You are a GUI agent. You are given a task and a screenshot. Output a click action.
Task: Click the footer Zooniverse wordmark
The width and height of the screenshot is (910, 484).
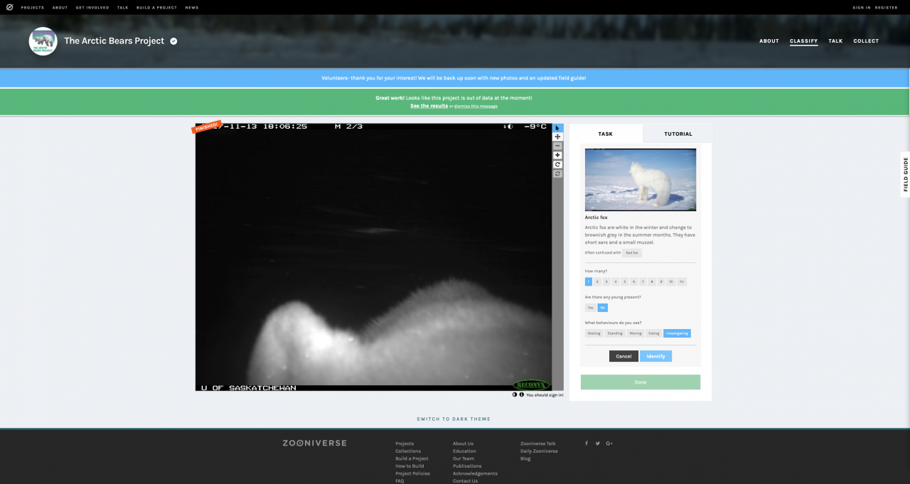coord(314,443)
